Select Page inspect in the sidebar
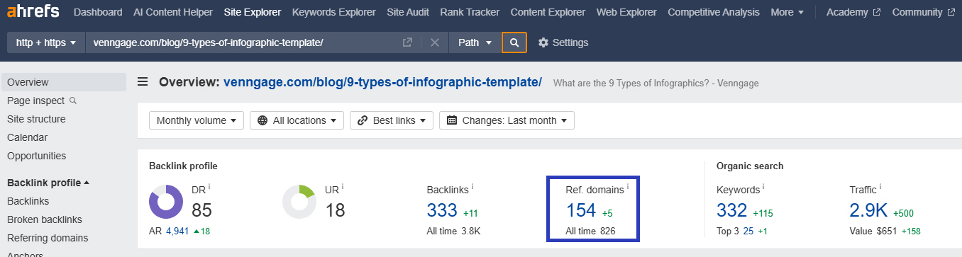This screenshot has height=257, width=962. (x=35, y=101)
